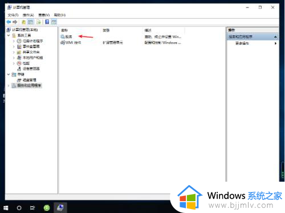Open the 帮助(H) menu

coord(60,15)
